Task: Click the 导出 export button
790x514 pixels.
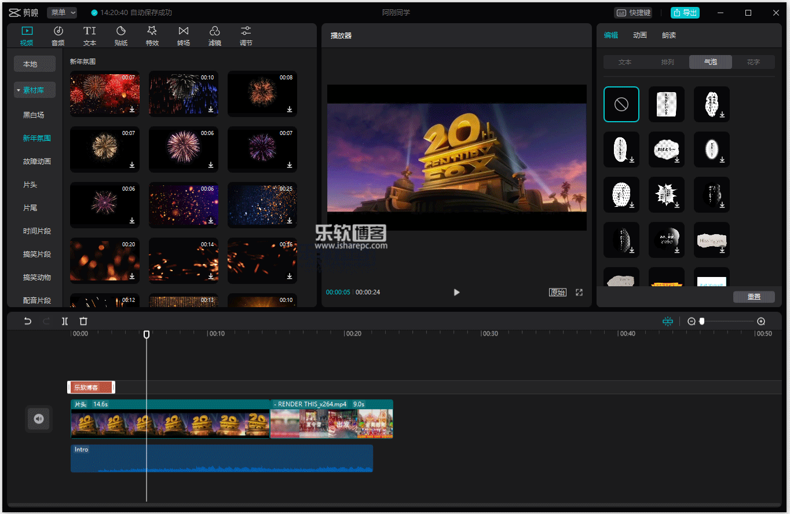Action: pyautogui.click(x=685, y=12)
